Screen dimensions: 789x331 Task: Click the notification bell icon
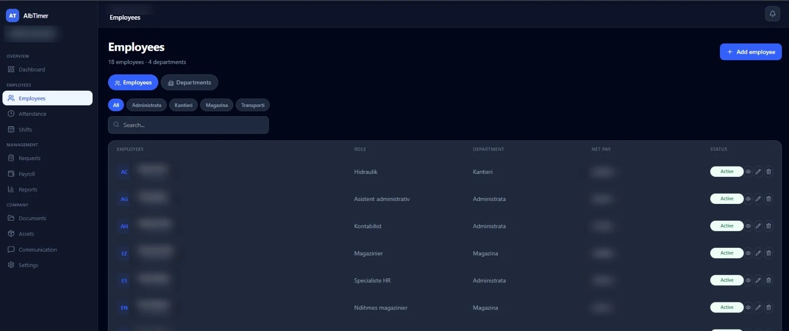772,14
